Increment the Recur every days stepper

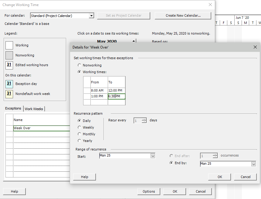[145, 119]
